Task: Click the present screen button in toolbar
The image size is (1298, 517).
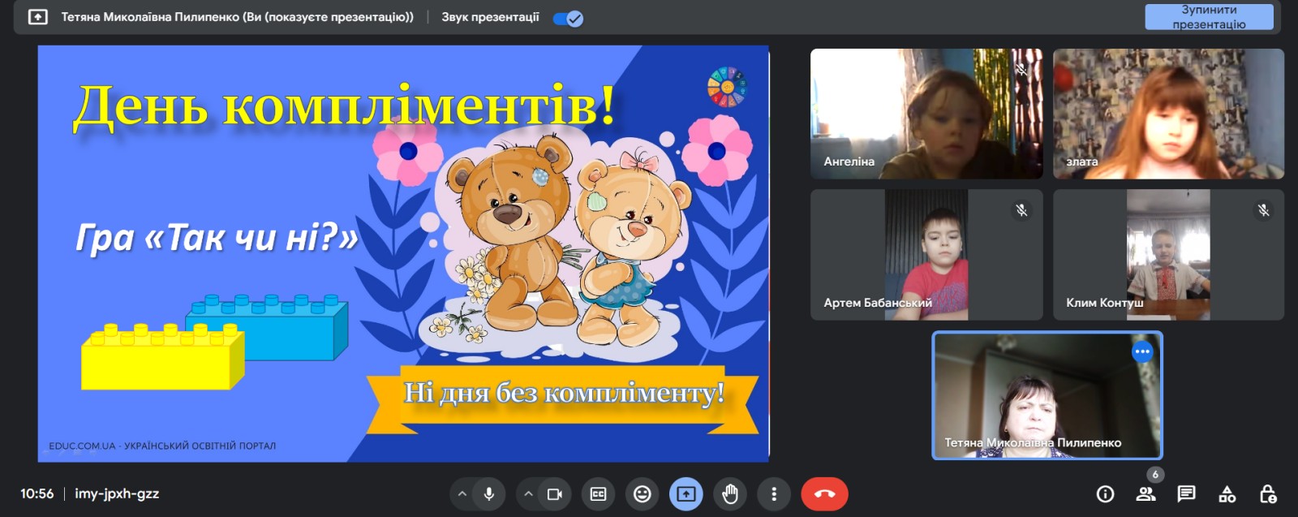Action: (x=686, y=493)
